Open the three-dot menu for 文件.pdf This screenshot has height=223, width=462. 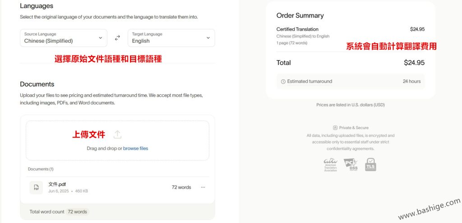203,187
